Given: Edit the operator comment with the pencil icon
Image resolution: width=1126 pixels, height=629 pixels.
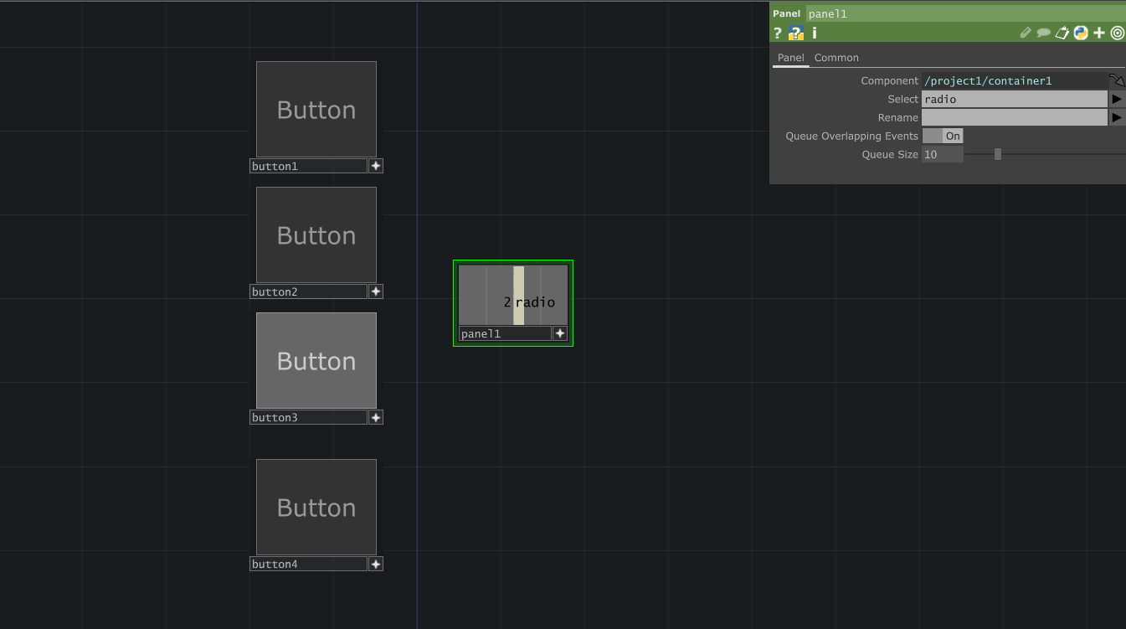Looking at the screenshot, I should tap(1025, 33).
